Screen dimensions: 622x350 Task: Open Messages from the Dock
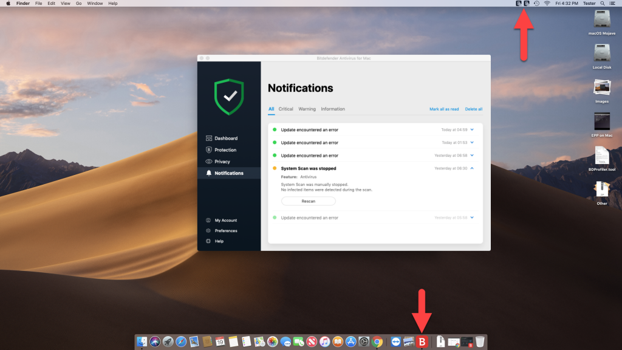(285, 341)
